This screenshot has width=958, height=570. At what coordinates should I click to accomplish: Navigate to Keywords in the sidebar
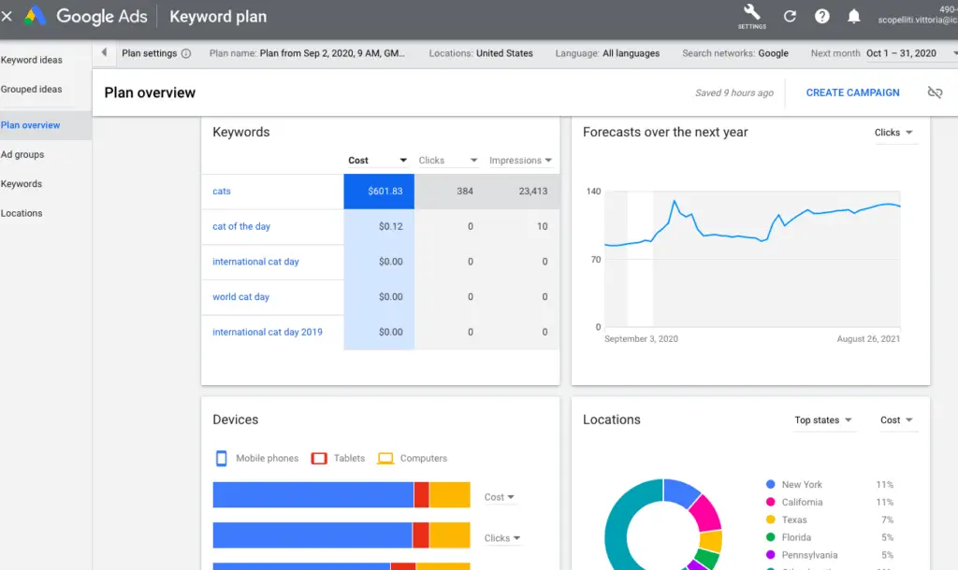pyautogui.click(x=22, y=184)
